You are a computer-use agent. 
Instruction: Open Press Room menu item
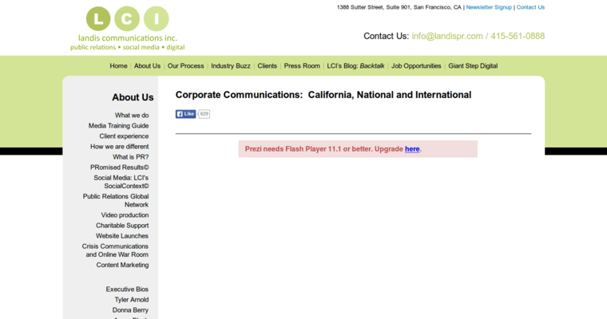[302, 65]
